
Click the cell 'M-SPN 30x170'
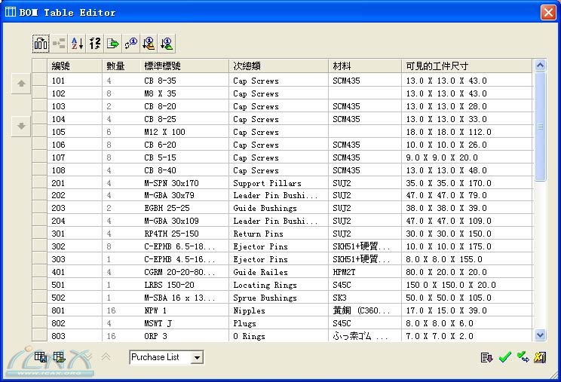[184, 183]
